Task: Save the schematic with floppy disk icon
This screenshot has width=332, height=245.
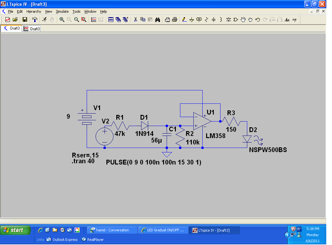Action: [x=25, y=20]
